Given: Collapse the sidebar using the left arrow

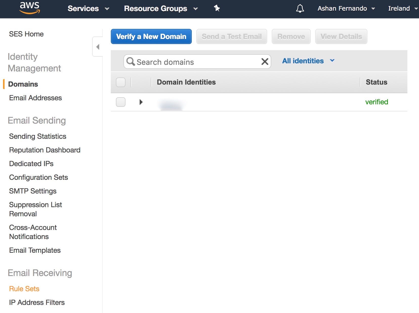Looking at the screenshot, I should [97, 47].
